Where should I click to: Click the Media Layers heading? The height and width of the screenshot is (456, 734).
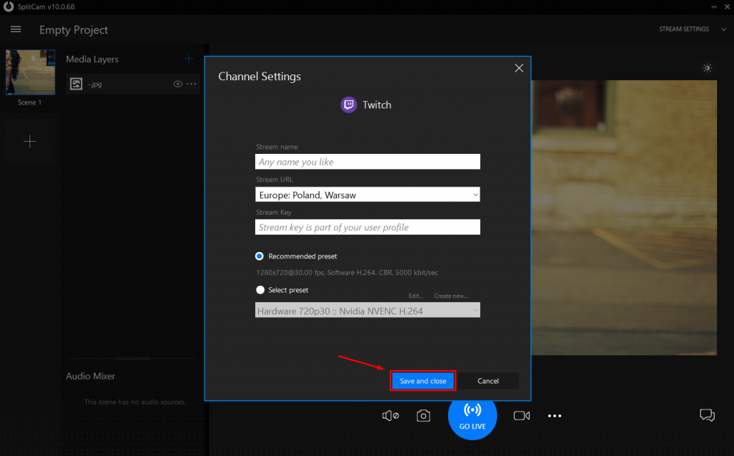tap(92, 59)
